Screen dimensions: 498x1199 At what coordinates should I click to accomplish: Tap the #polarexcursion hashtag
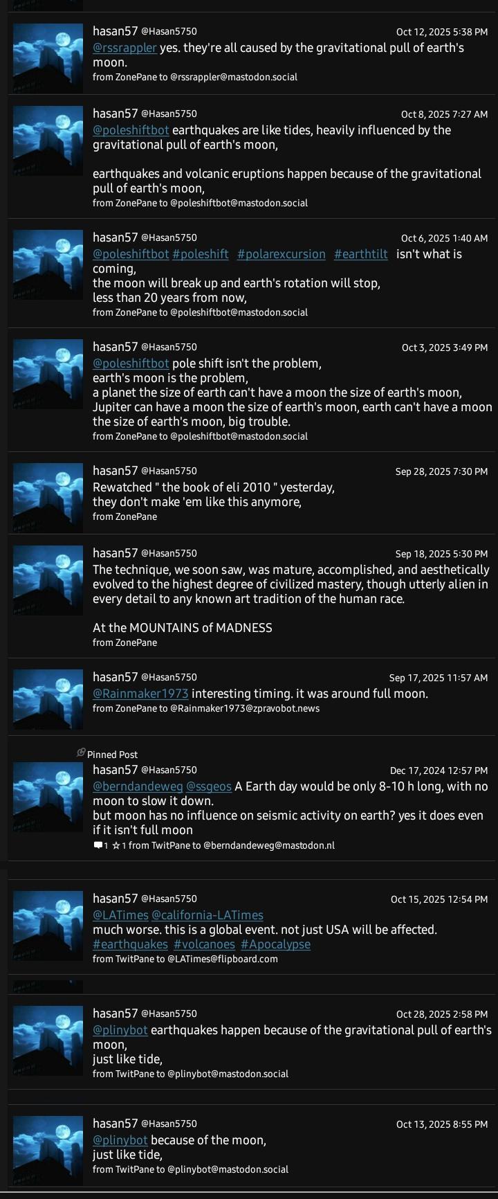coord(281,254)
